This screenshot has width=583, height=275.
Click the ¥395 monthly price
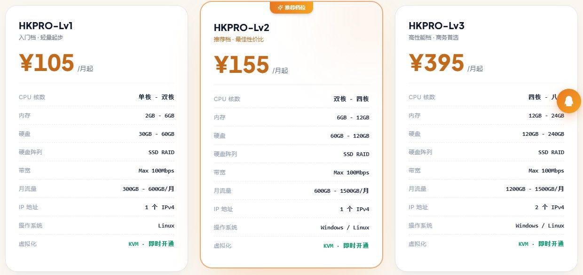436,63
